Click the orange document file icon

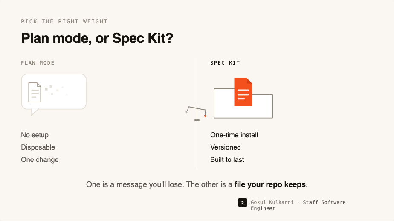click(x=243, y=92)
